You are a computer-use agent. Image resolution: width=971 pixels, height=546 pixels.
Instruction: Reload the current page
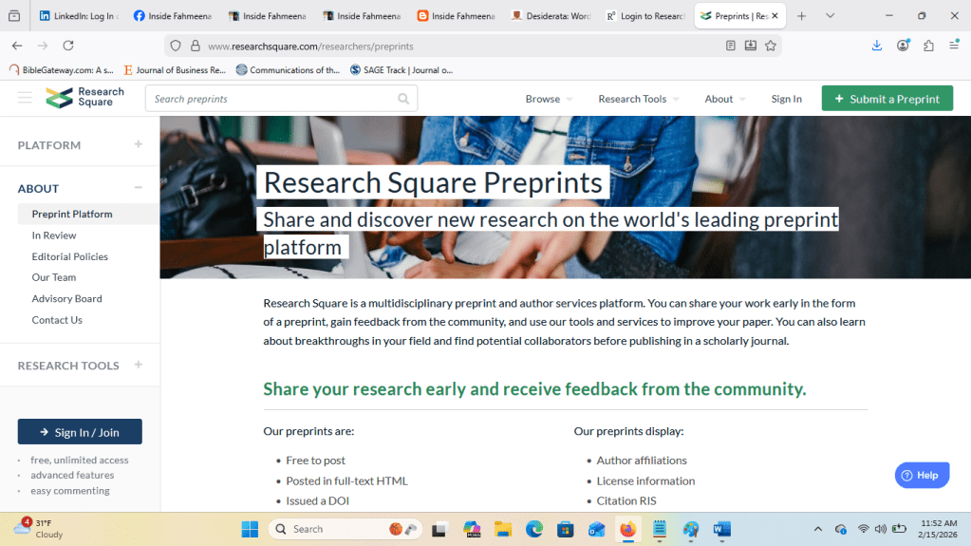[68, 46]
